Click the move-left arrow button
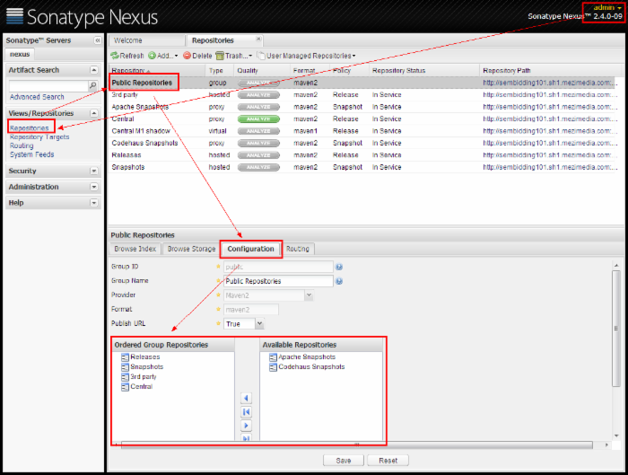The width and height of the screenshot is (628, 475). click(x=247, y=398)
